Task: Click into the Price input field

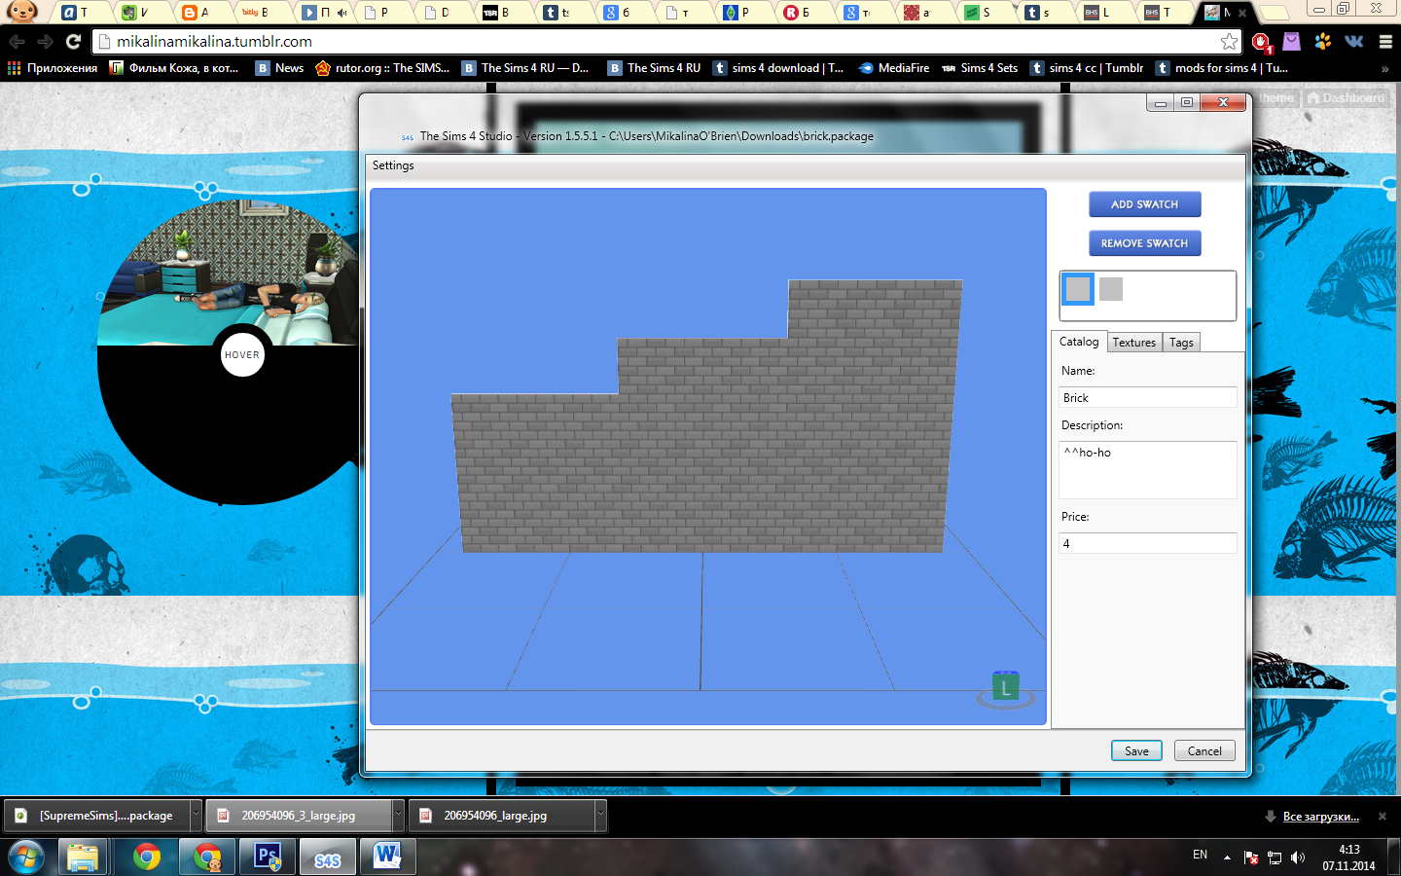Action: pyautogui.click(x=1147, y=543)
